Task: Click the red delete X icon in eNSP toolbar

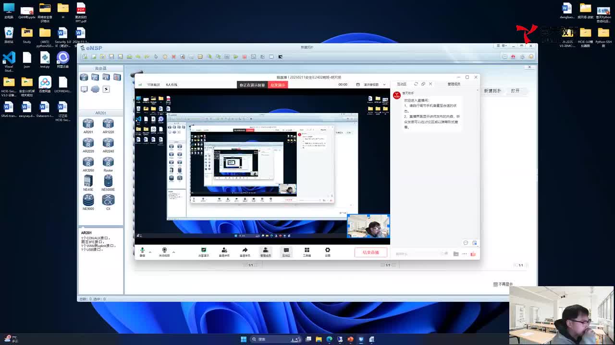Action: [x=173, y=57]
